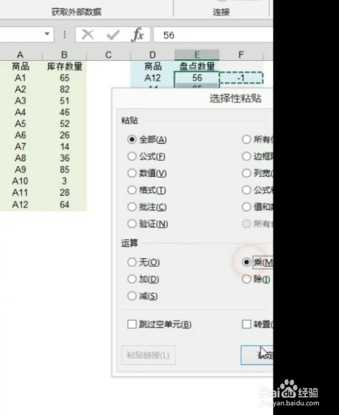Select the 数值(V) paste option
The image size is (339, 415).
pos(147,173)
